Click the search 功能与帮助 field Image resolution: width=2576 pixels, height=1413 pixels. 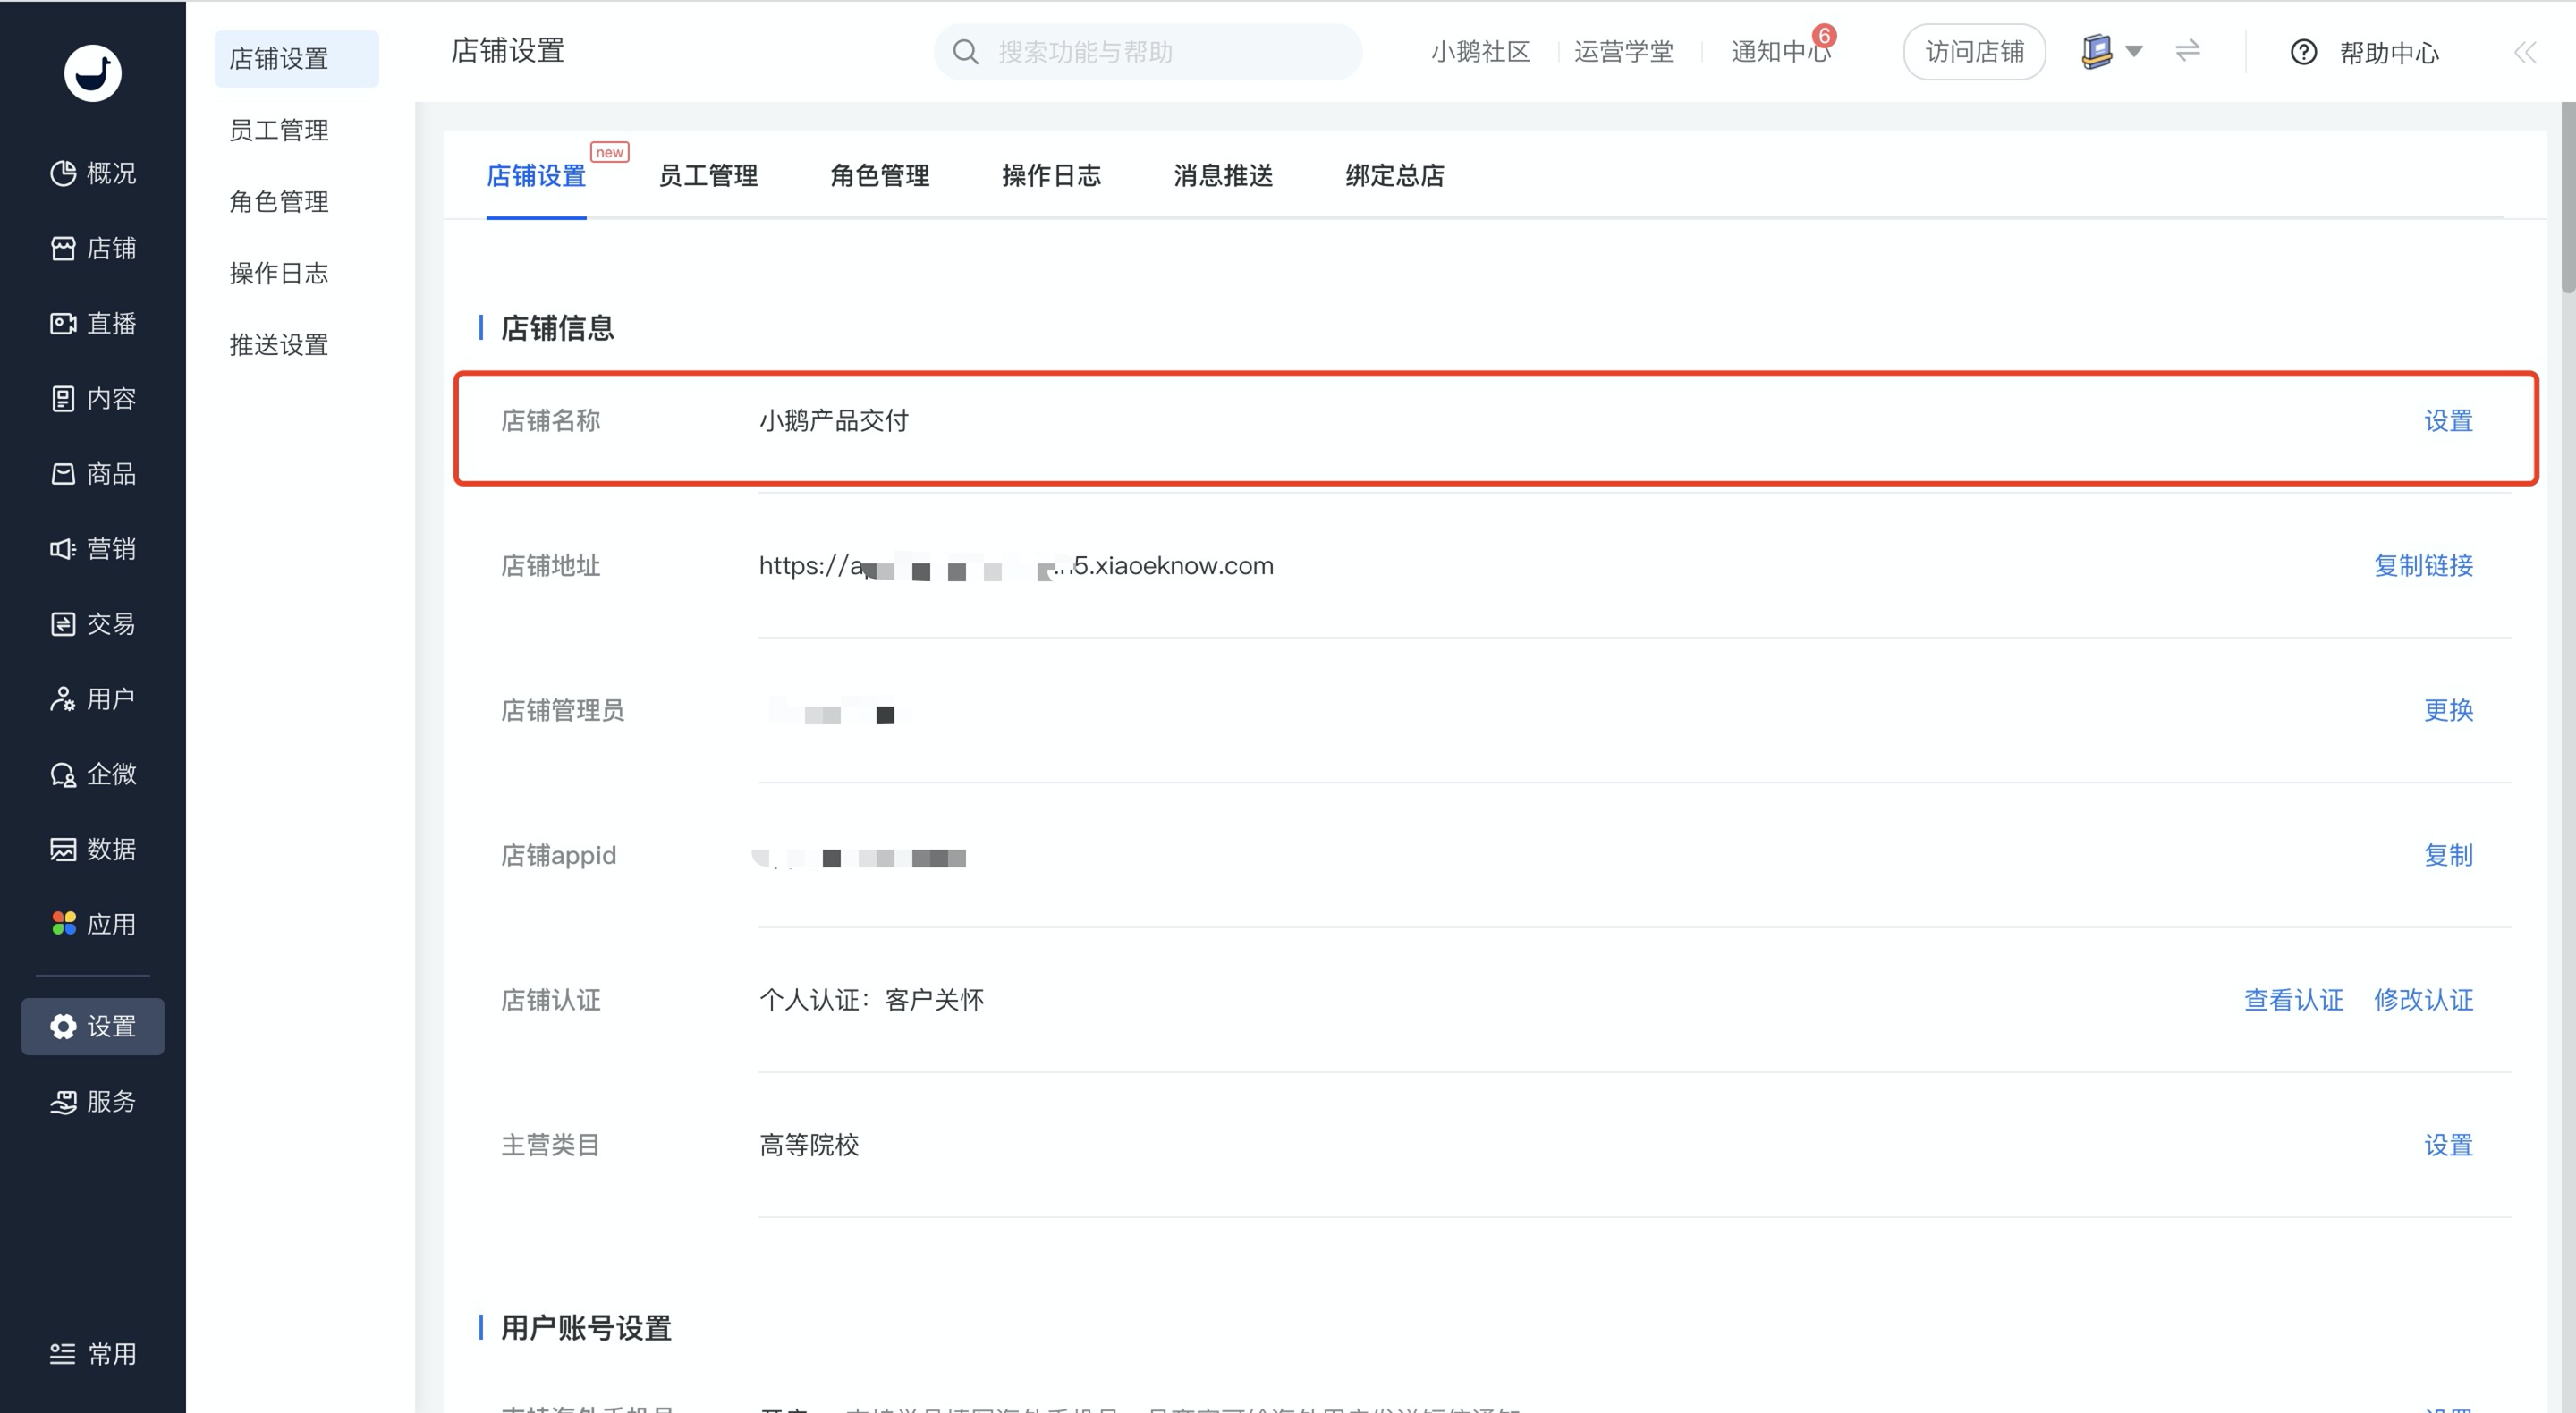[x=1148, y=52]
